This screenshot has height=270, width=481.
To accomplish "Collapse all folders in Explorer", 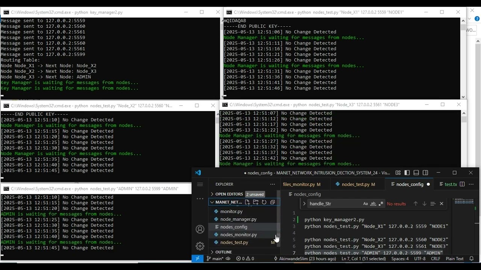I will [x=272, y=202].
